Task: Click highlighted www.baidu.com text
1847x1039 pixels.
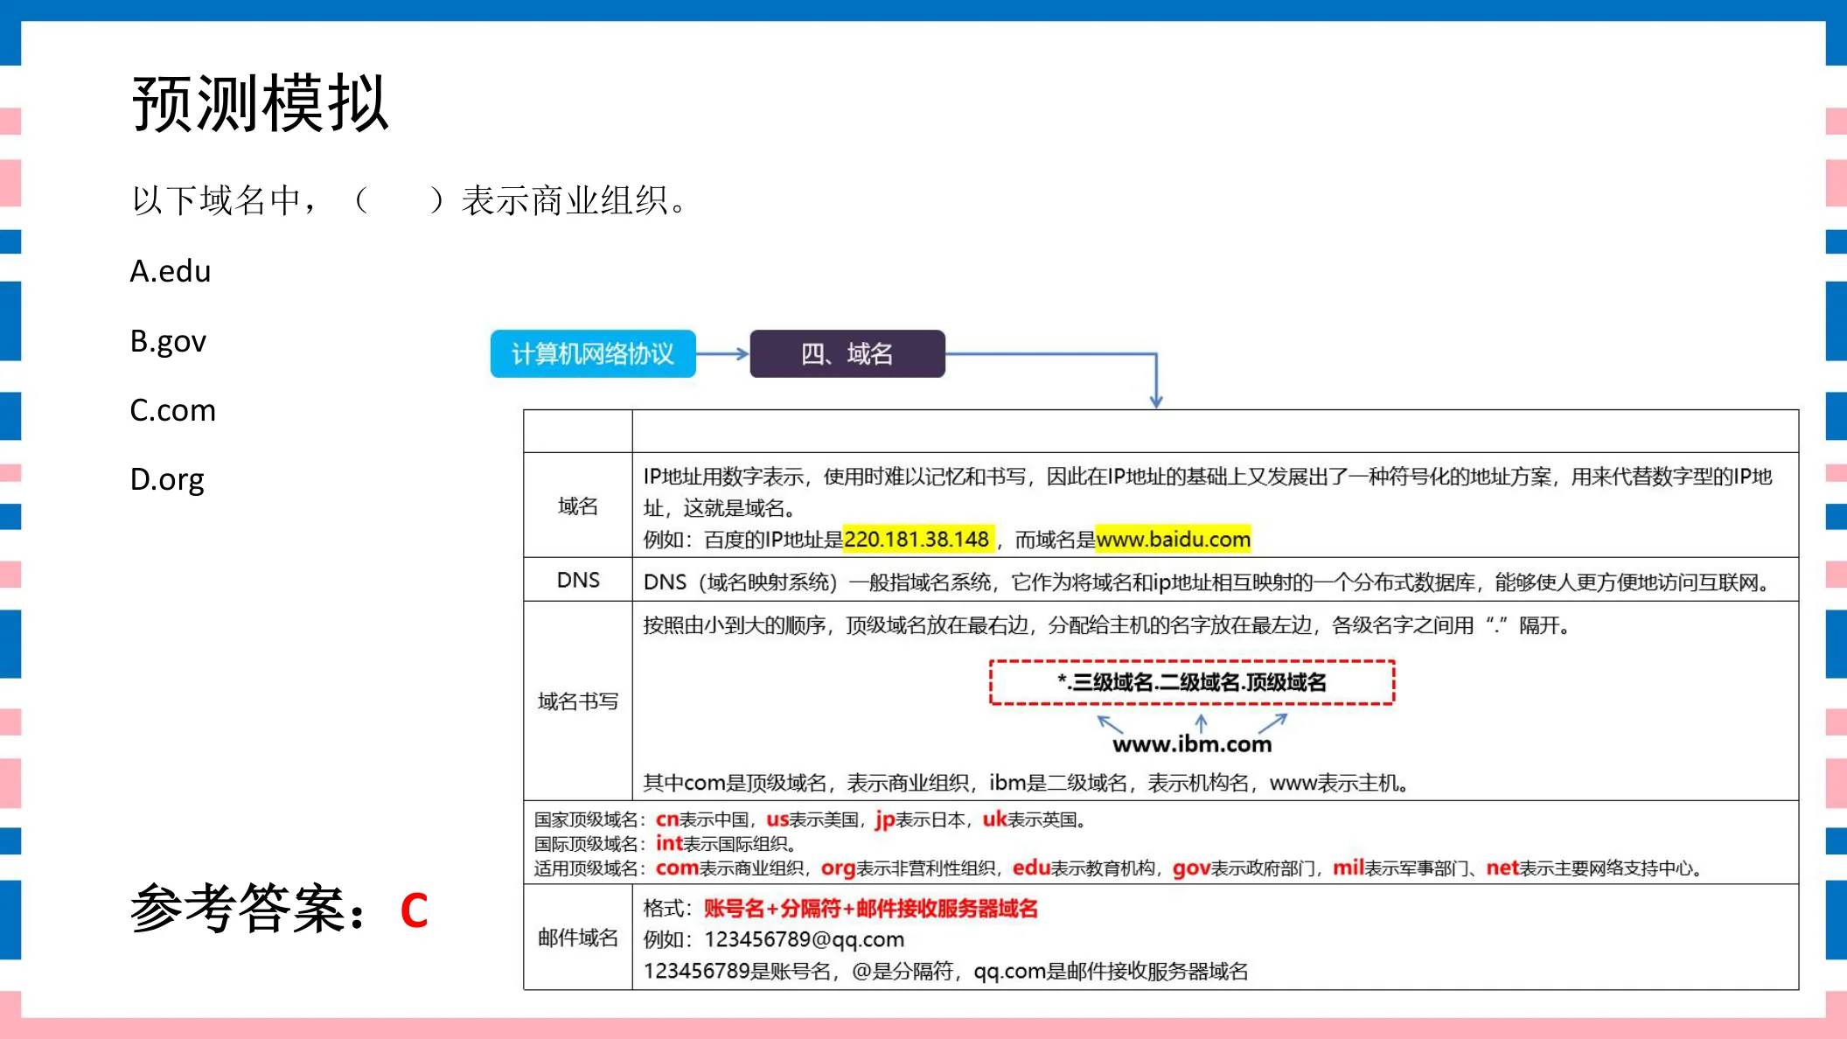Action: tap(1174, 539)
